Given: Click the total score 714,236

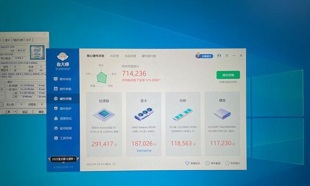Looking at the screenshot, I should (x=134, y=73).
